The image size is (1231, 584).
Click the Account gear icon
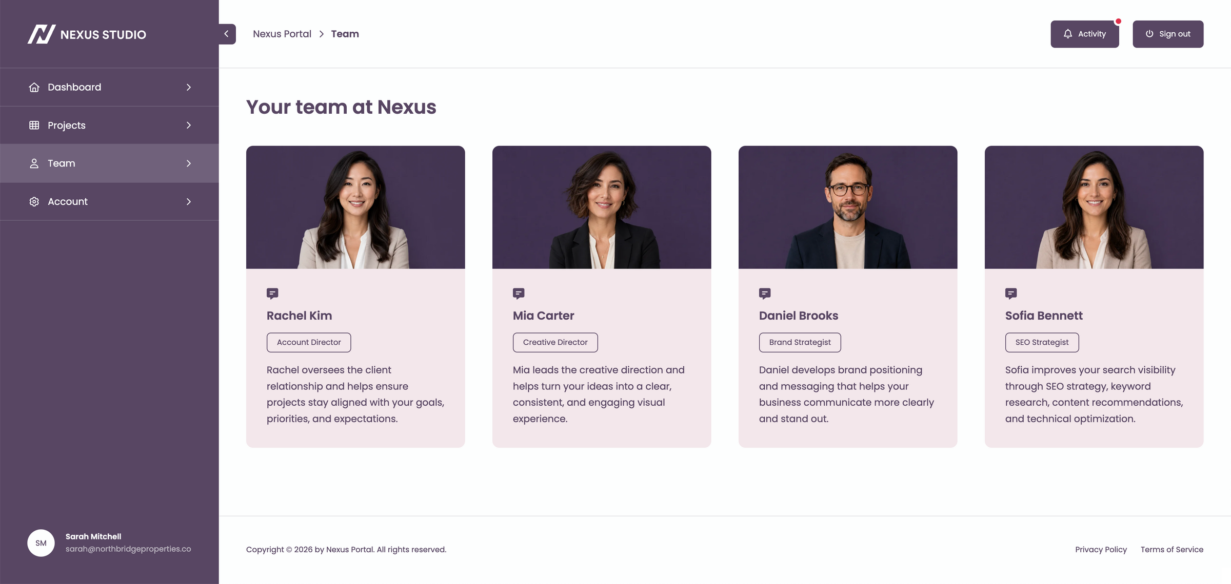34,201
